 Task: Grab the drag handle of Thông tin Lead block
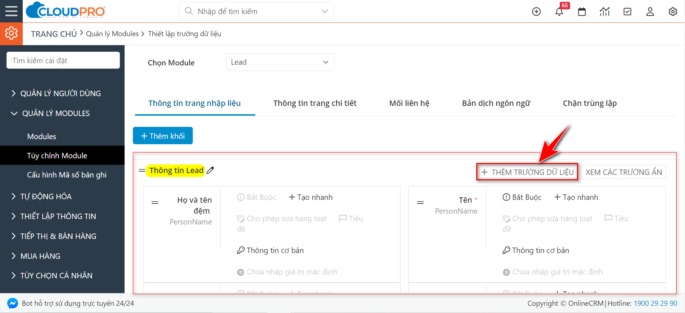click(x=142, y=170)
